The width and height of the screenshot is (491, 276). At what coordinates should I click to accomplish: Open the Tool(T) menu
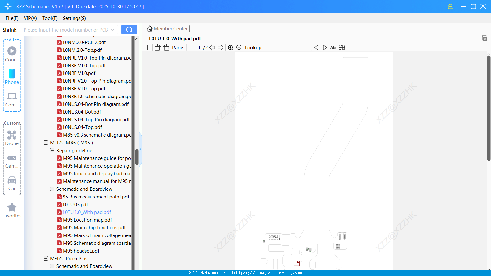pyautogui.click(x=50, y=18)
